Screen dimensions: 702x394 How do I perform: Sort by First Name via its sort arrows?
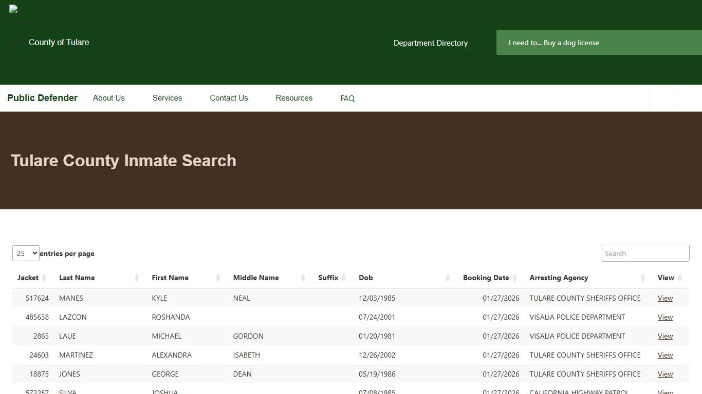[218, 278]
